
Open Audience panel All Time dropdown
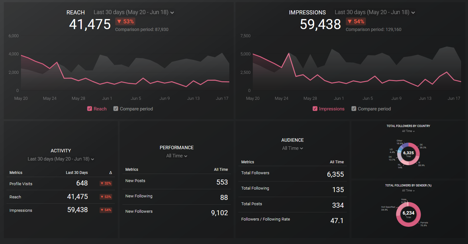pos(293,148)
